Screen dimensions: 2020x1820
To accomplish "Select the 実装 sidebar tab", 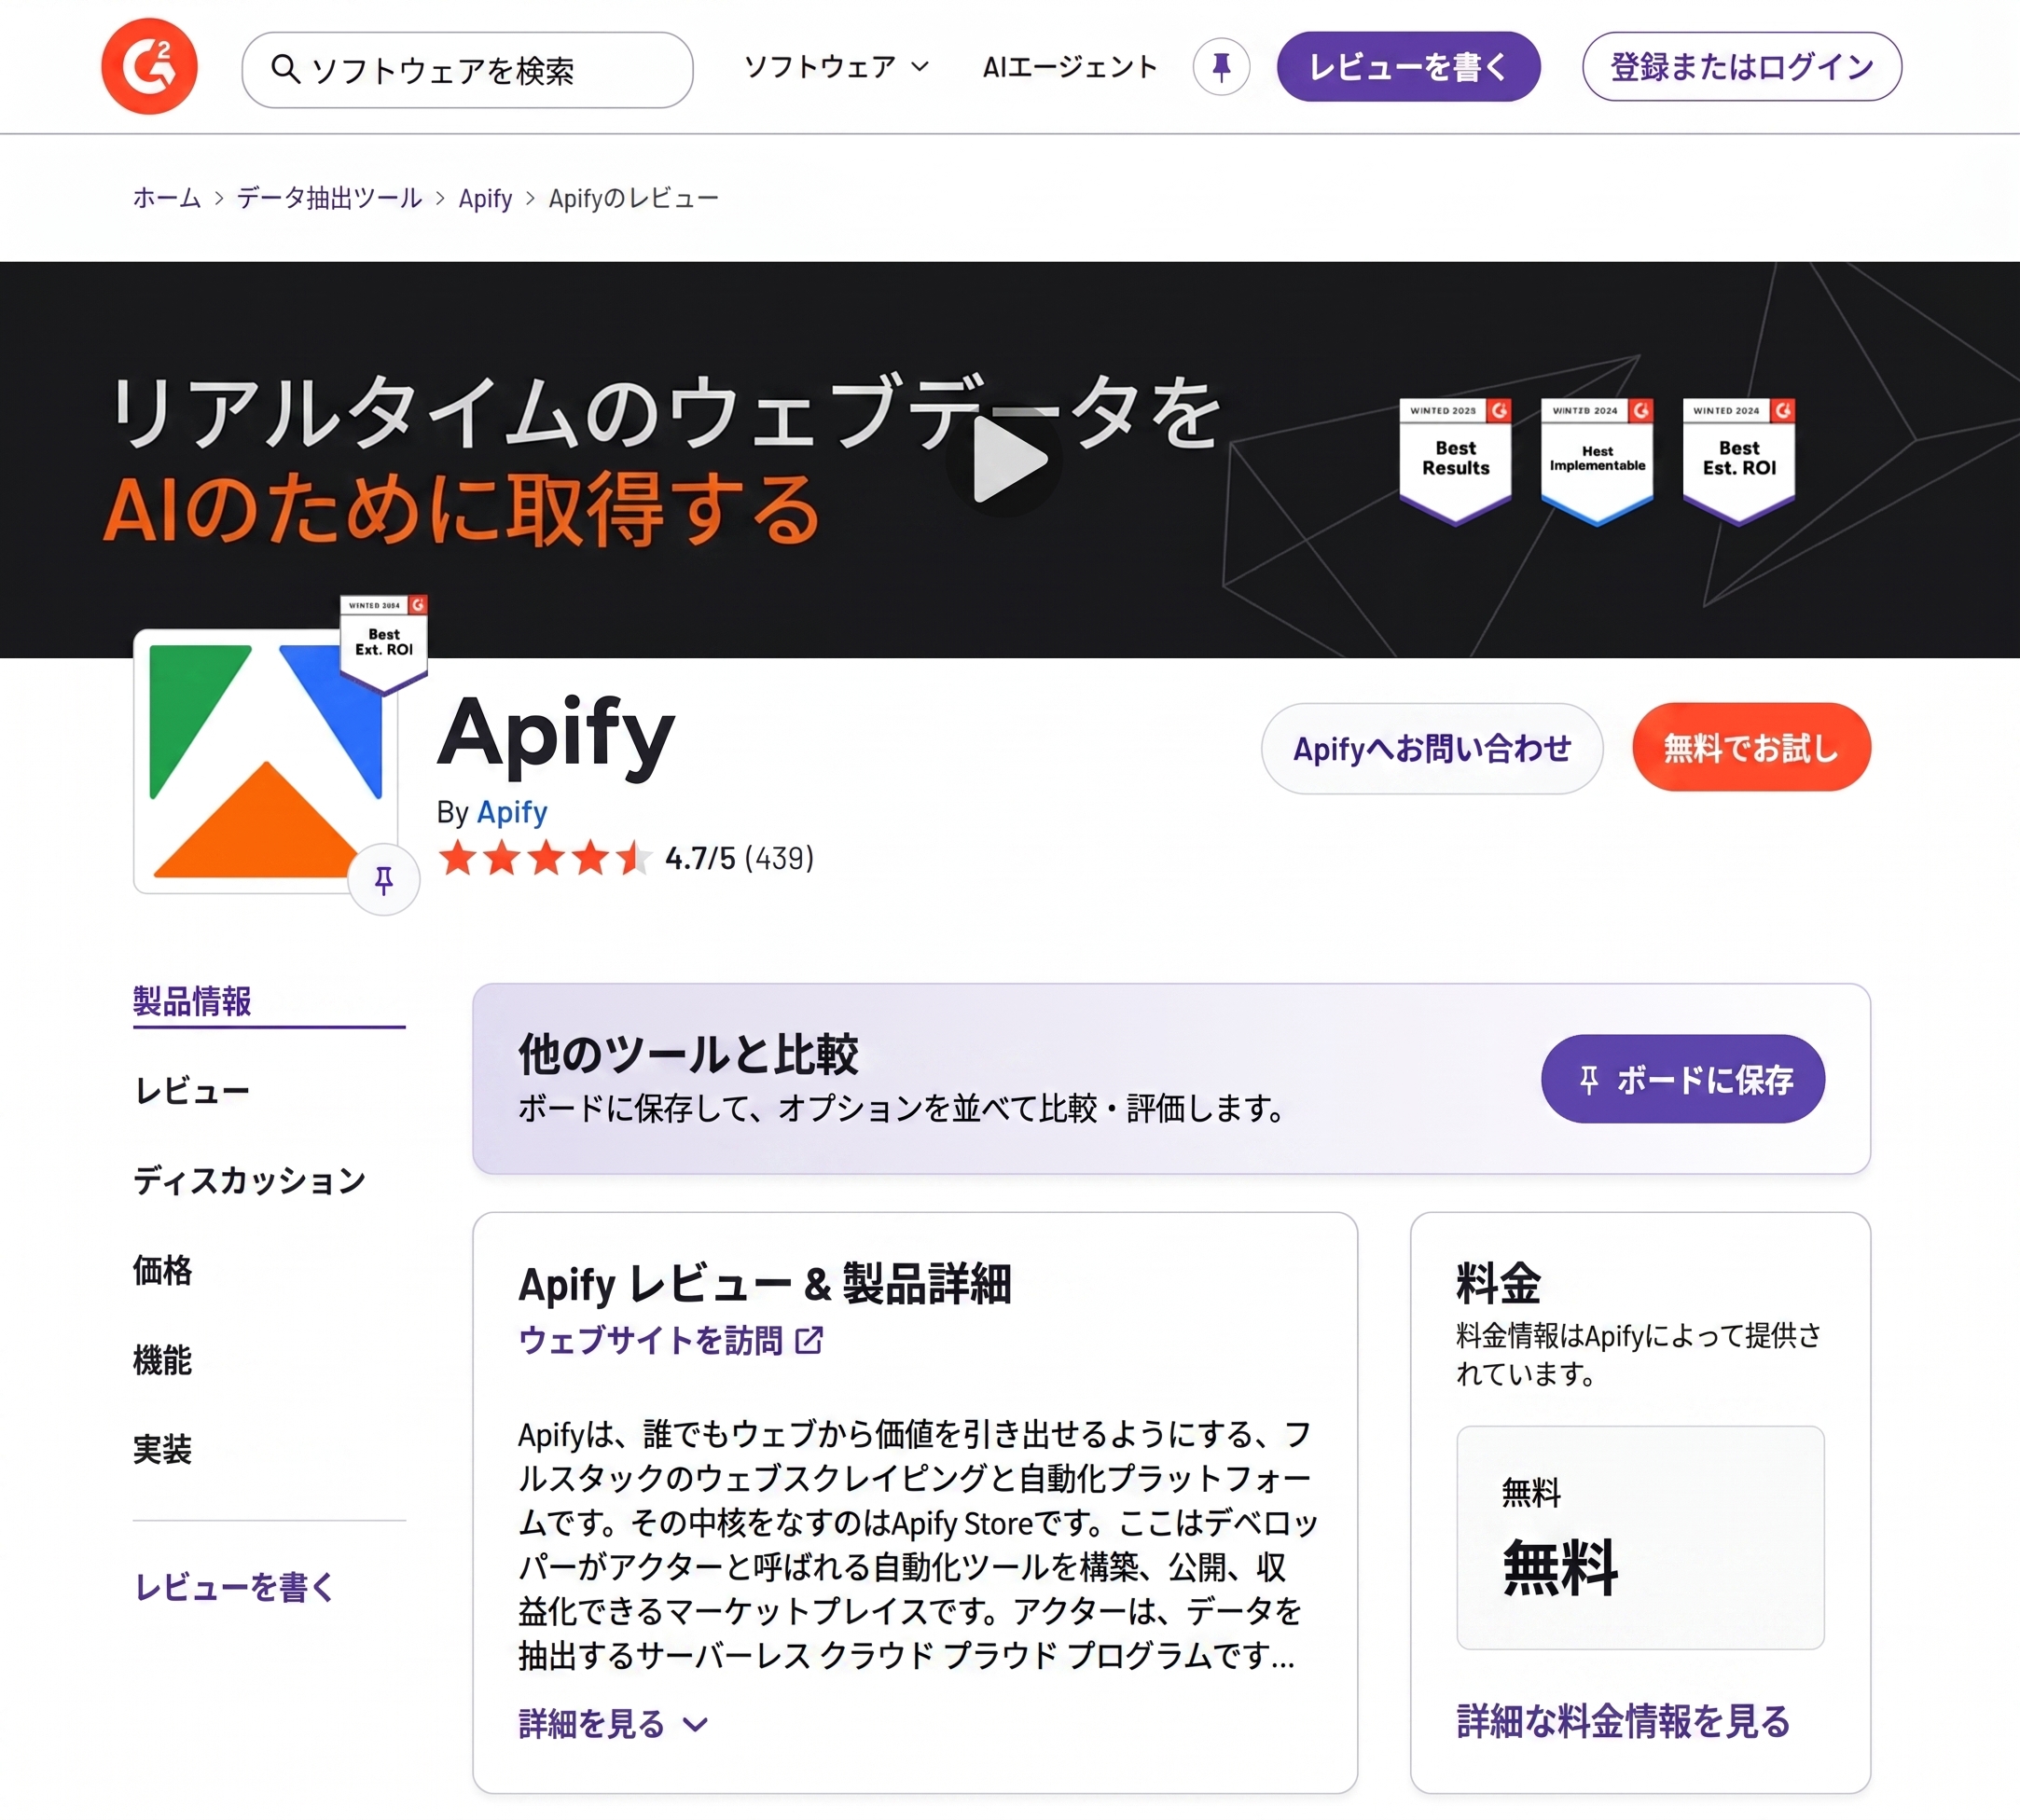I will (x=162, y=1449).
